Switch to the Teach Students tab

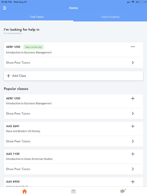pyautogui.click(x=110, y=17)
